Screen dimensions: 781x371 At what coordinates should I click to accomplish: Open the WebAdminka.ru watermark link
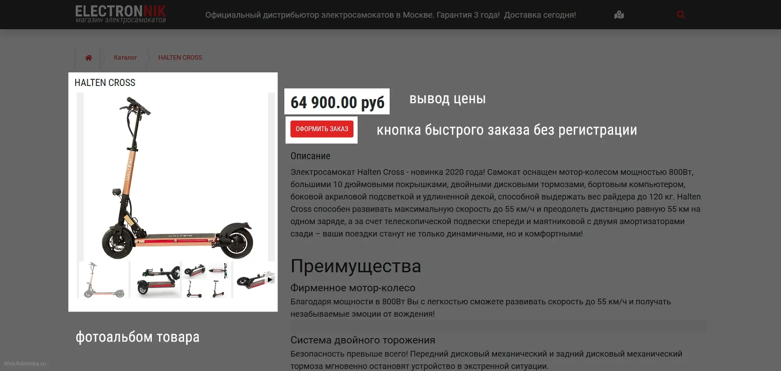click(25, 364)
